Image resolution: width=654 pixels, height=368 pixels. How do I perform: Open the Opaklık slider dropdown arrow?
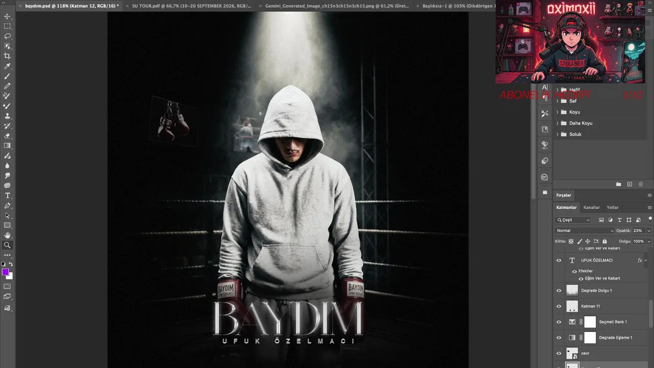click(649, 231)
